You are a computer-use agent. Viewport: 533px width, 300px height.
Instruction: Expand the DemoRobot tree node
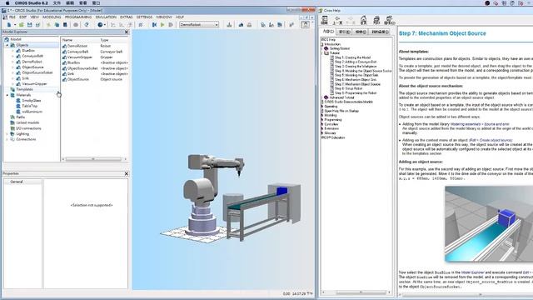13,62
